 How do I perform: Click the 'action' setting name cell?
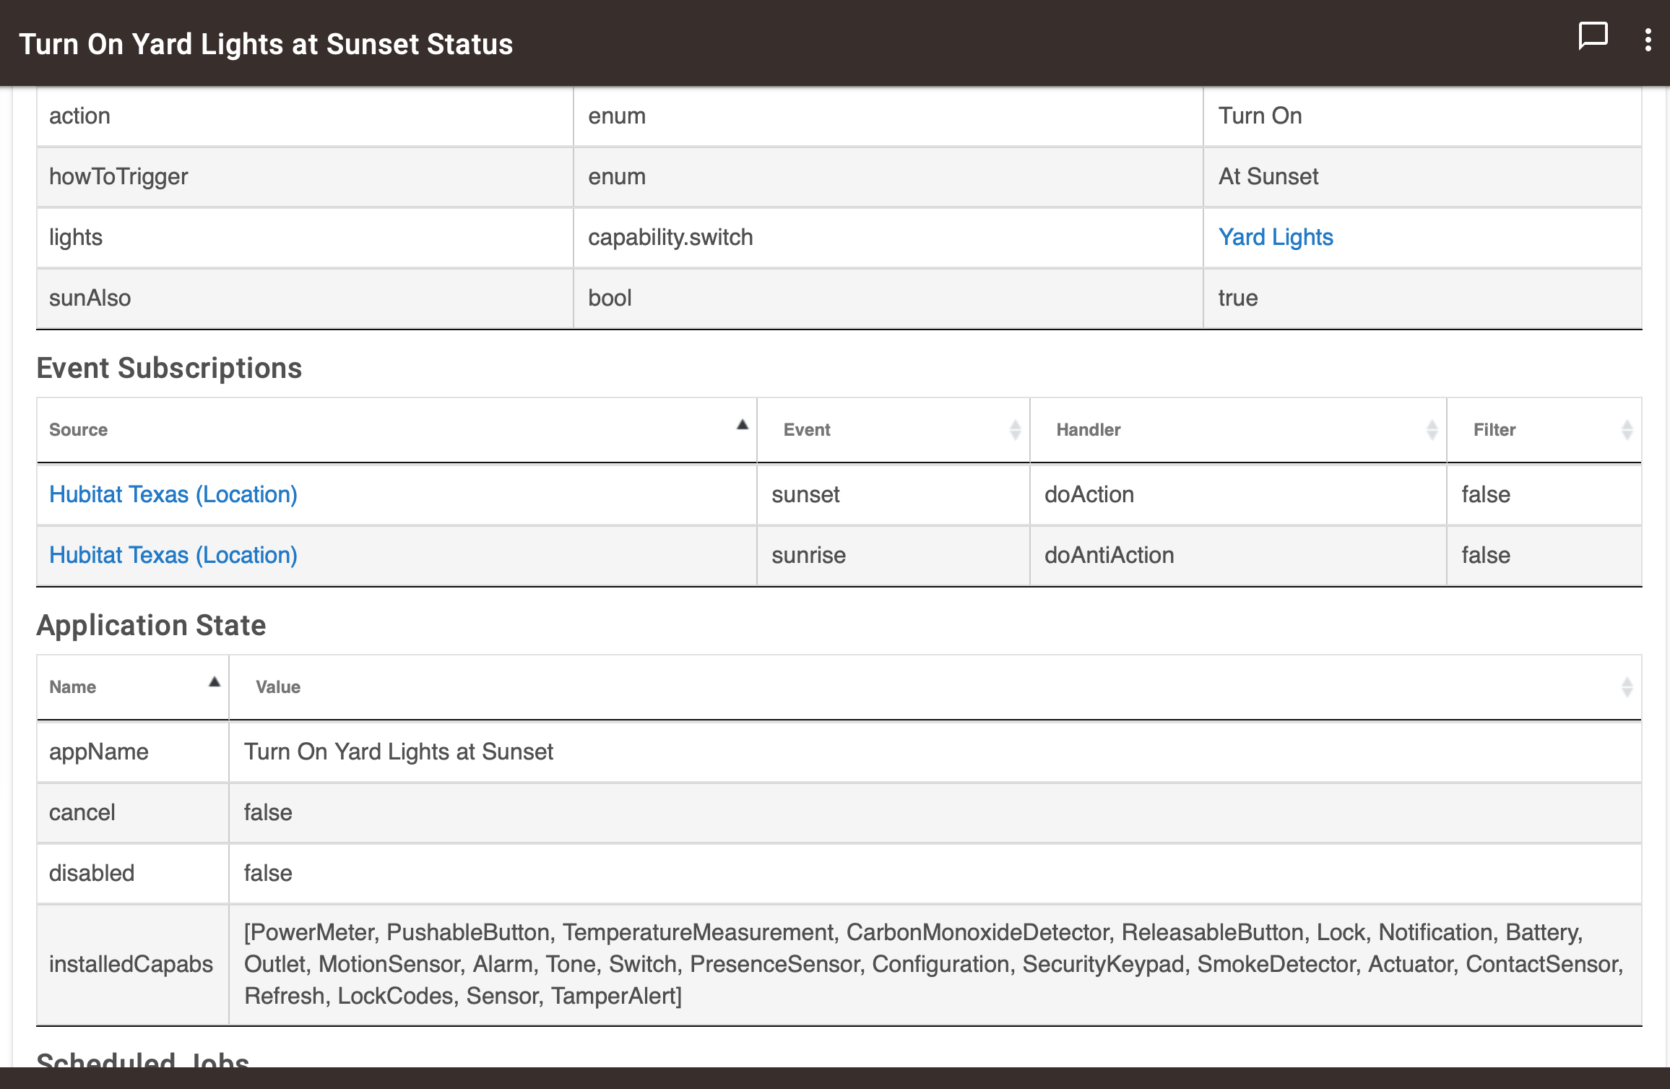click(x=306, y=116)
